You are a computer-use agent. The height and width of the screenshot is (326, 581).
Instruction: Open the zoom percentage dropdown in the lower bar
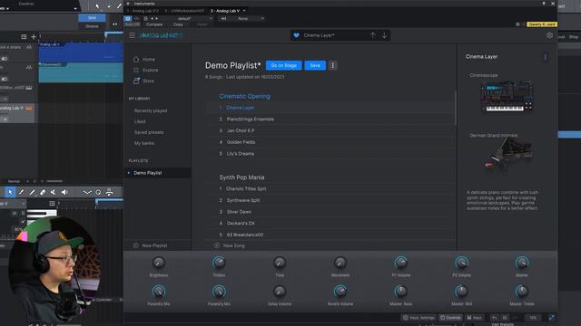(x=533, y=318)
